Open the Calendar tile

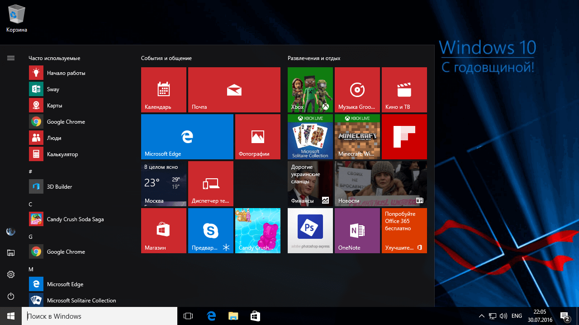click(x=163, y=90)
